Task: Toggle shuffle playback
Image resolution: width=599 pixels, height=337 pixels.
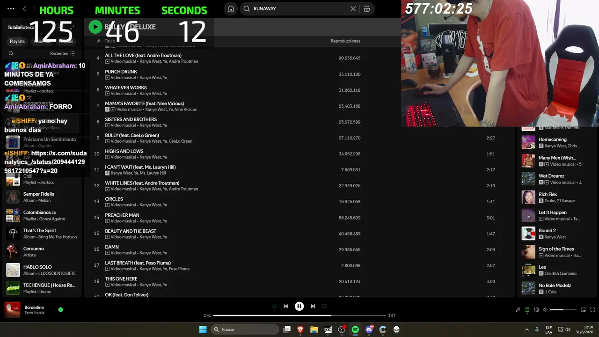Action: pyautogui.click(x=274, y=306)
